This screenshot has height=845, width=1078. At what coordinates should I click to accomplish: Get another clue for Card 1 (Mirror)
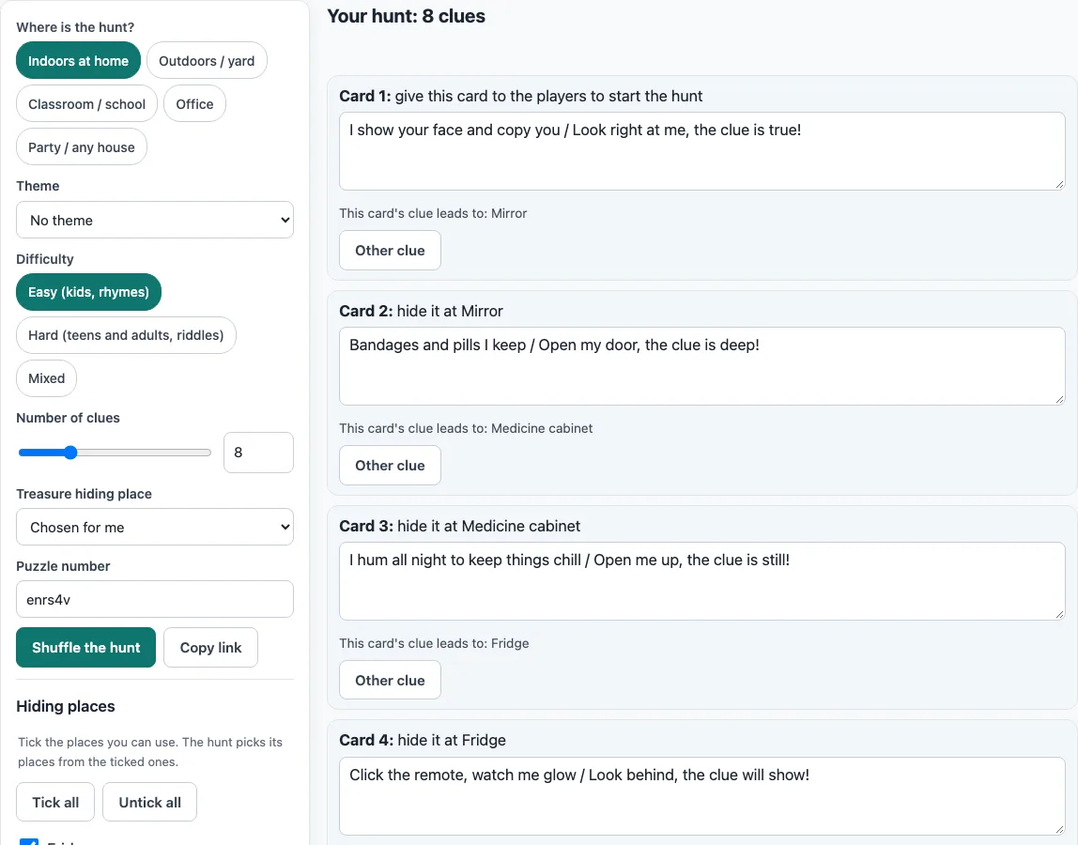390,251
